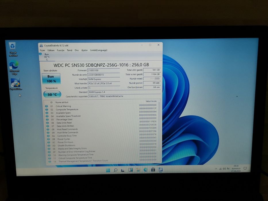268x201 pixels.
Task: Click the Mod transfer PCIe 3.0 x4 field
Action: point(104,84)
